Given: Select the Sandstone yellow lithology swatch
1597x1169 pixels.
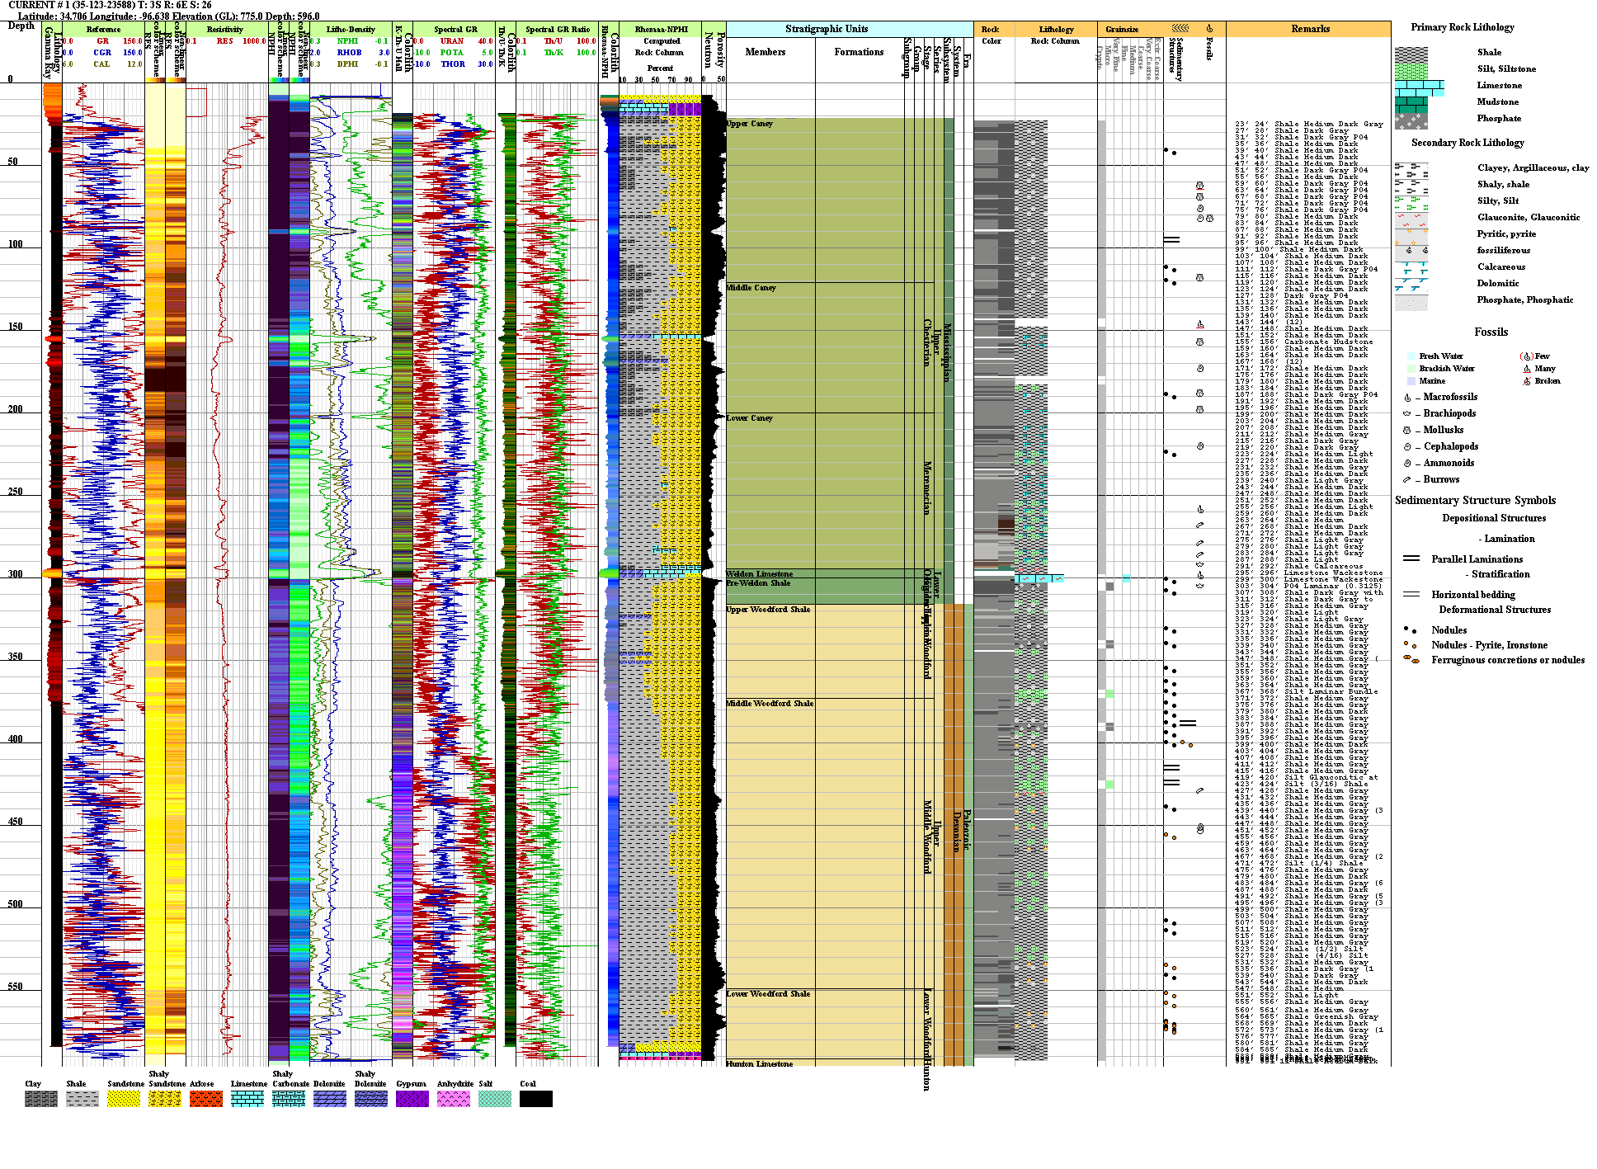Looking at the screenshot, I should [124, 1099].
